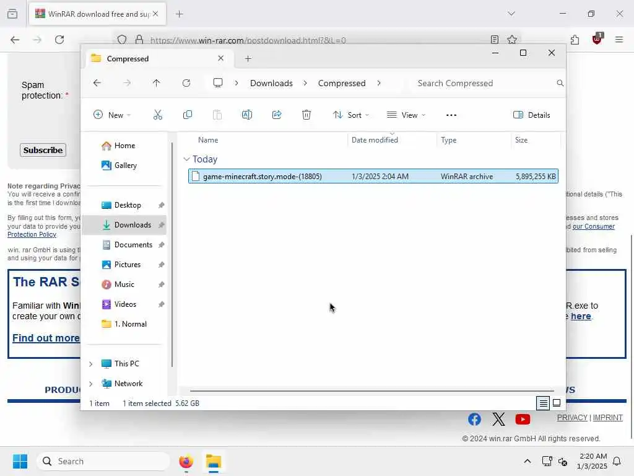Go back in Firefox browser
634x476 pixels.
pyautogui.click(x=15, y=40)
